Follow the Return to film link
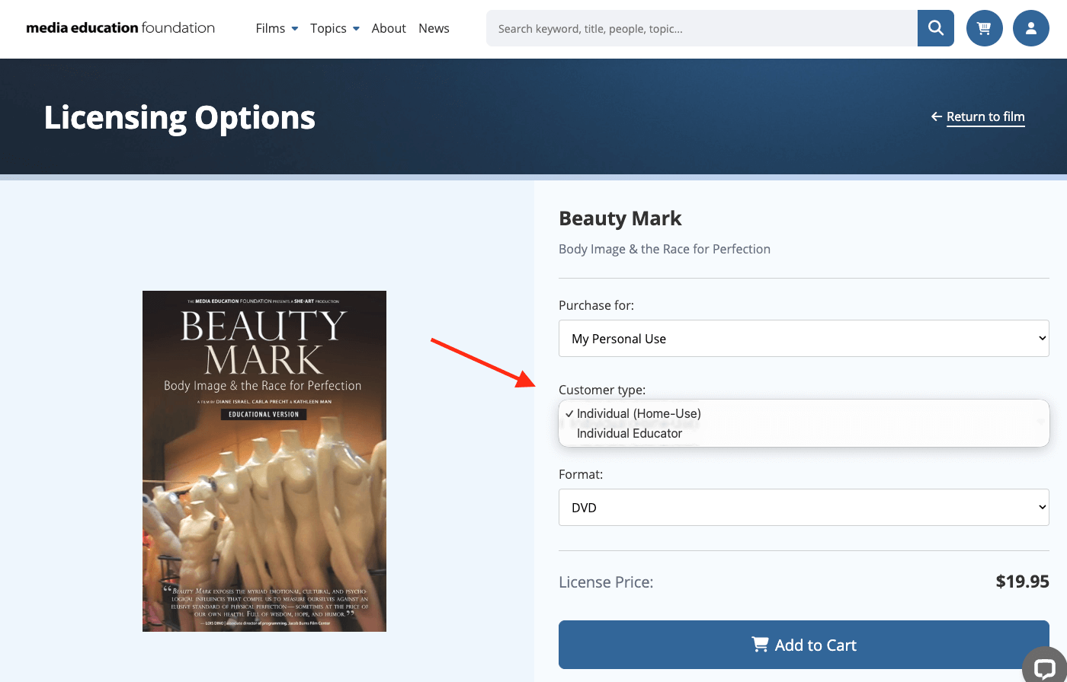The height and width of the screenshot is (682, 1067). [985, 116]
